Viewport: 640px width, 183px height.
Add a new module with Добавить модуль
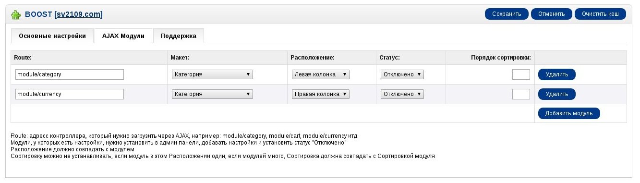point(569,113)
